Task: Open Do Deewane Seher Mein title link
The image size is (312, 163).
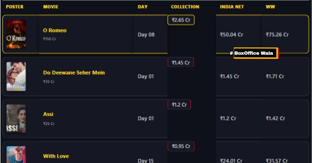Action: click(74, 73)
